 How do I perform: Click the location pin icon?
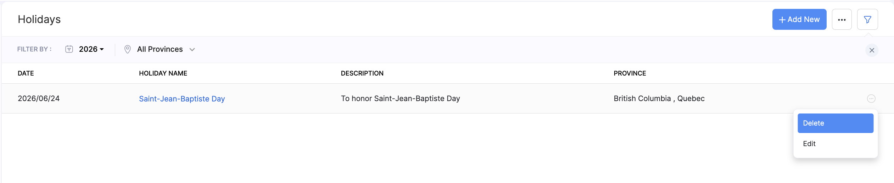coord(128,49)
